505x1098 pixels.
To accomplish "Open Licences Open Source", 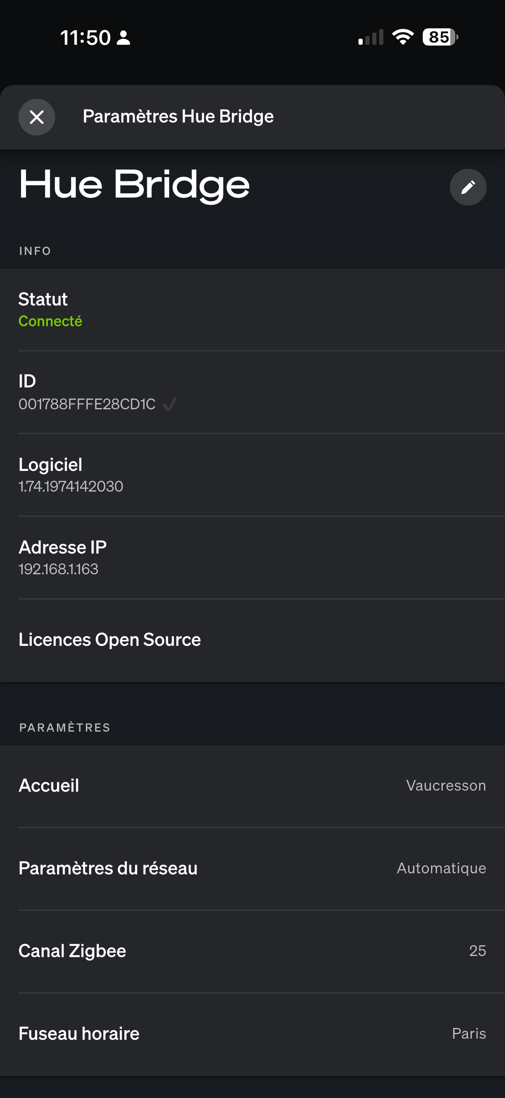I will [110, 639].
